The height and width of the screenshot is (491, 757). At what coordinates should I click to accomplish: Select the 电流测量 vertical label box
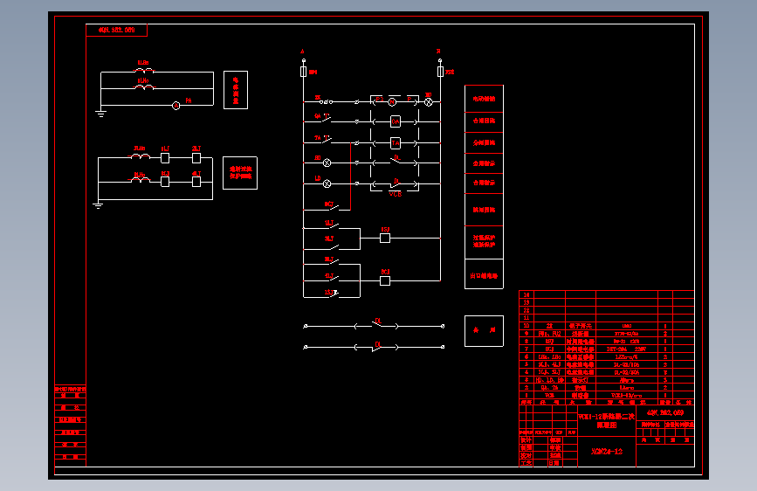tap(236, 90)
